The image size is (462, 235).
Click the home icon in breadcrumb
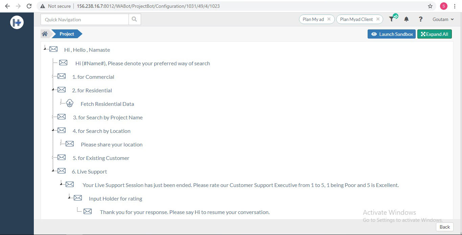point(45,34)
